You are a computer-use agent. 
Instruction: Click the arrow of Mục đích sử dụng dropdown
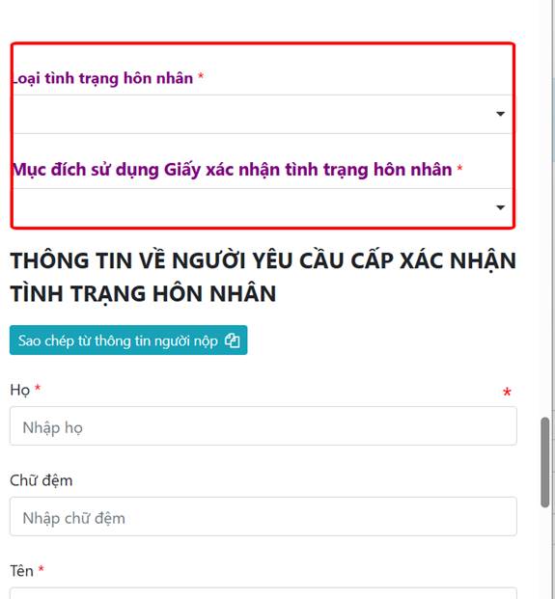coord(500,207)
